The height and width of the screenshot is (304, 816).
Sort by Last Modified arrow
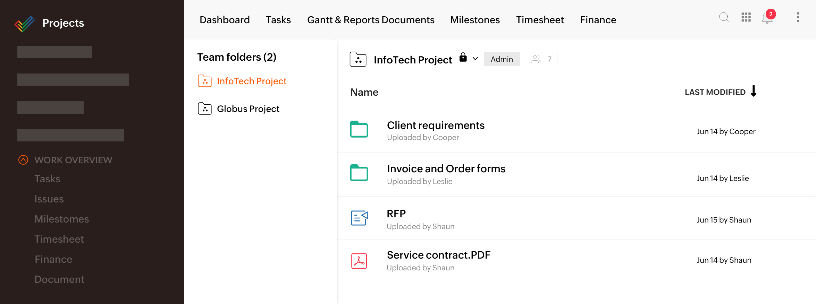pyautogui.click(x=754, y=92)
